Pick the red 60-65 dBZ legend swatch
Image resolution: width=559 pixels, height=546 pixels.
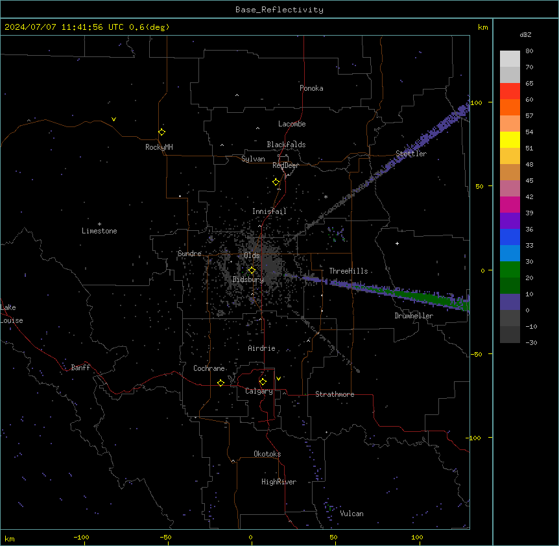[510, 91]
